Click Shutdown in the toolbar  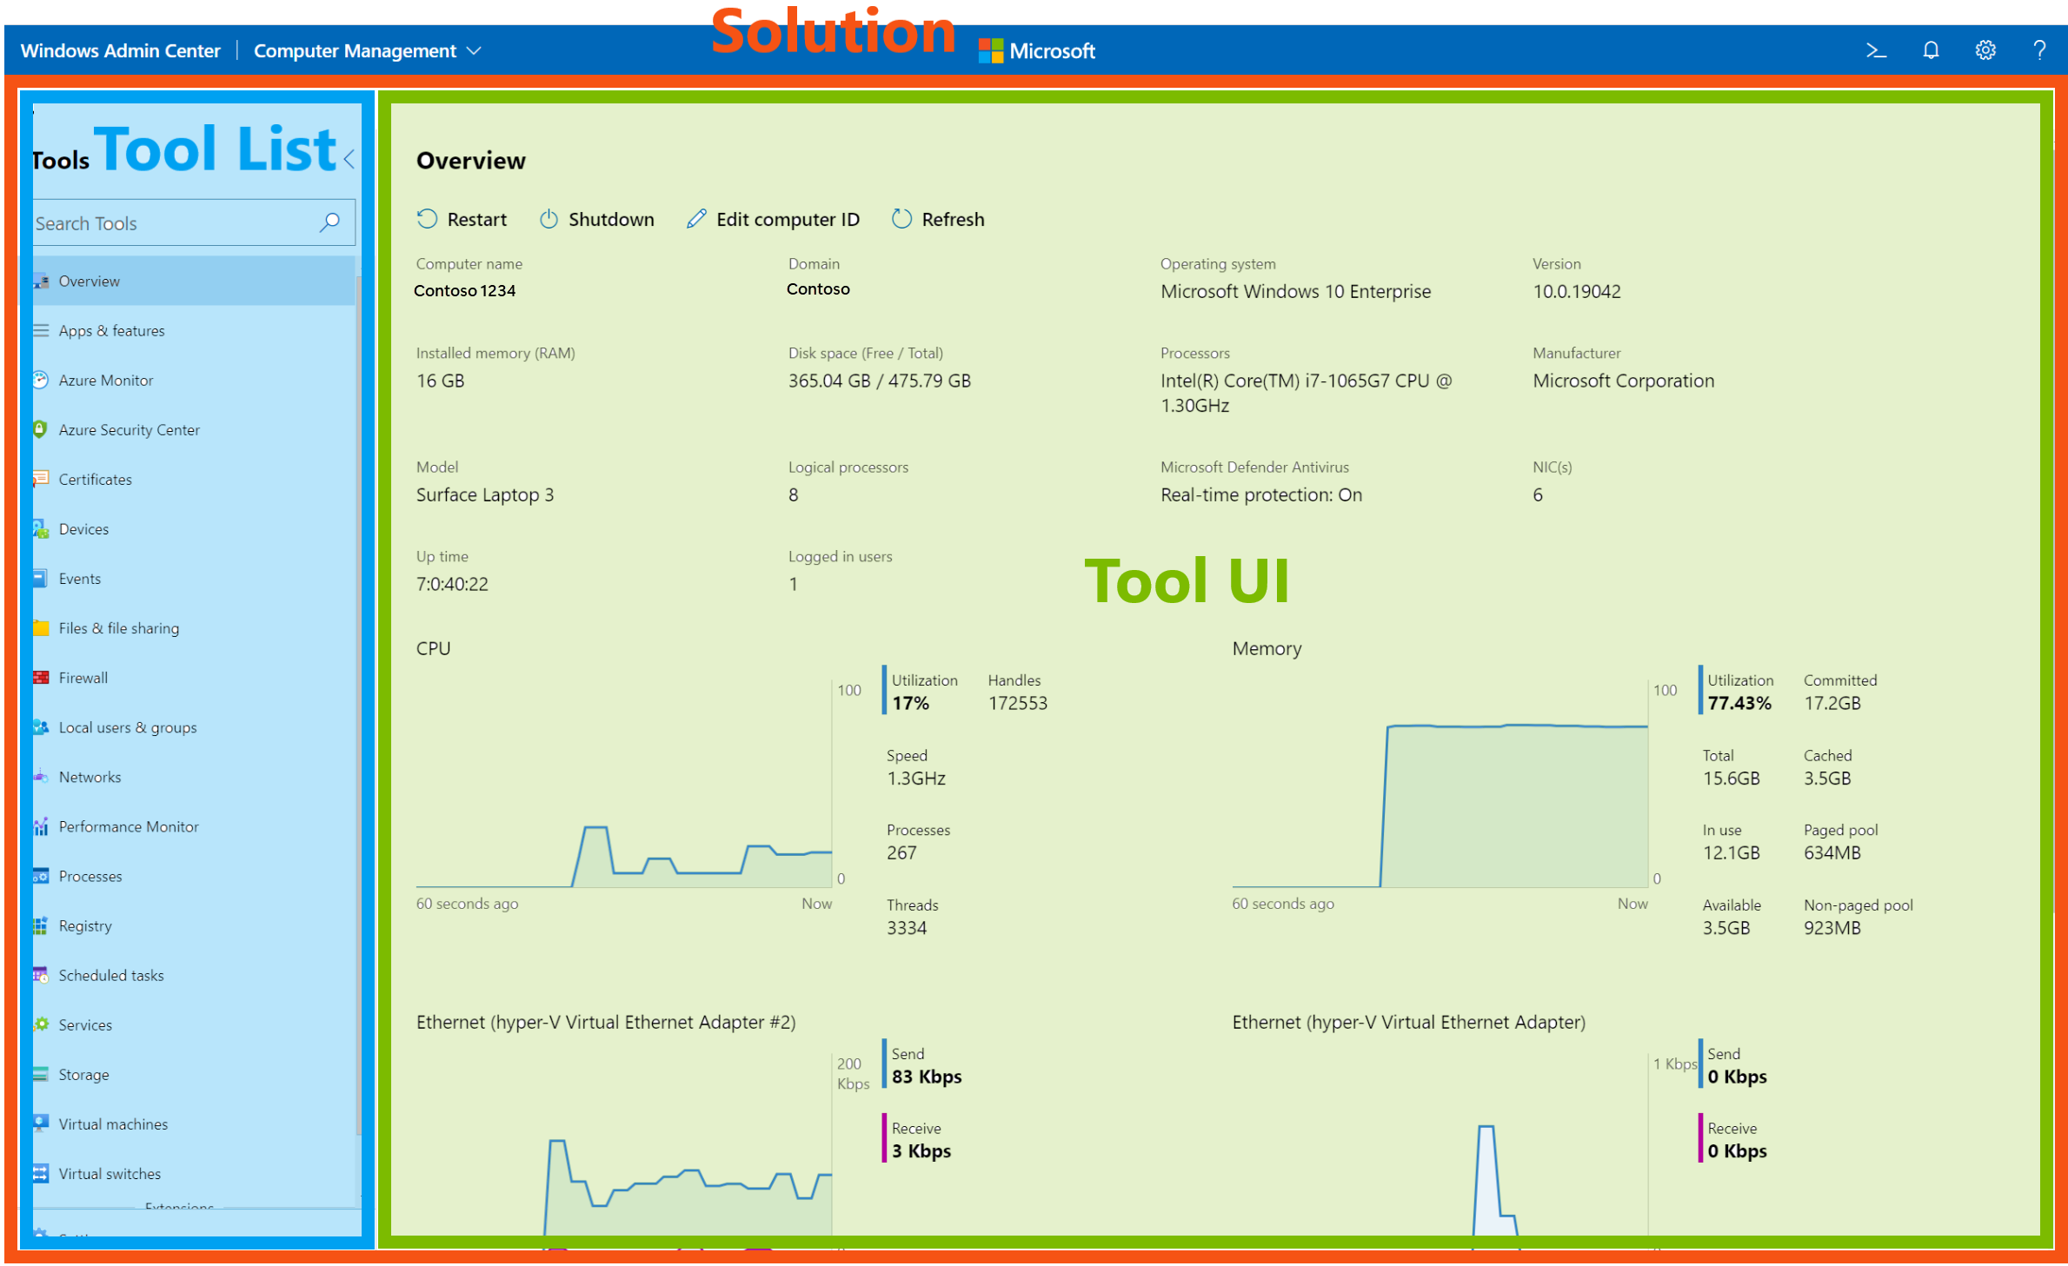(x=598, y=220)
